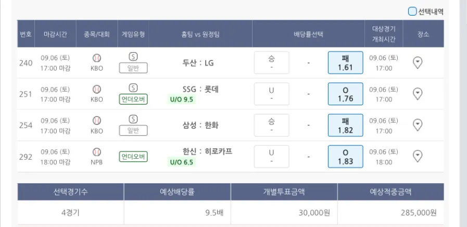This screenshot has height=227, width=467.
Task: Deselect the 패 1.61 odds box
Action: coord(345,62)
